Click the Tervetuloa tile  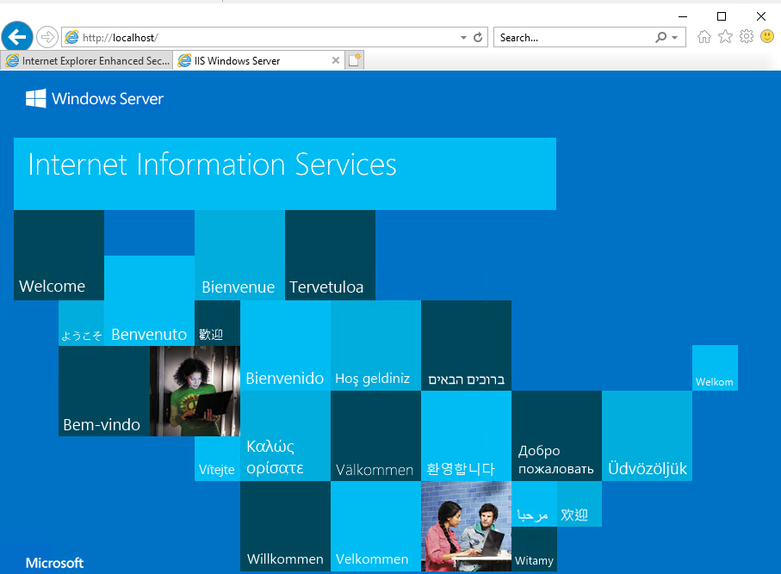[330, 255]
